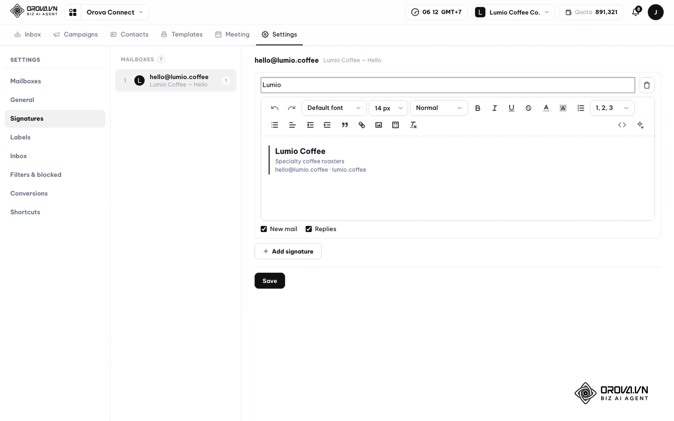The width and height of the screenshot is (674, 421).
Task: Select the hello@lumio.coffee mailbox
Action: (x=176, y=80)
